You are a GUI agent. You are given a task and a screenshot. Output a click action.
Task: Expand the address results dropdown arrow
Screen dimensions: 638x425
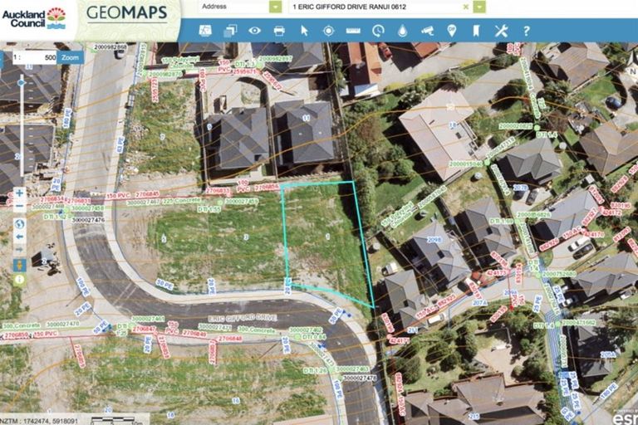(479, 7)
